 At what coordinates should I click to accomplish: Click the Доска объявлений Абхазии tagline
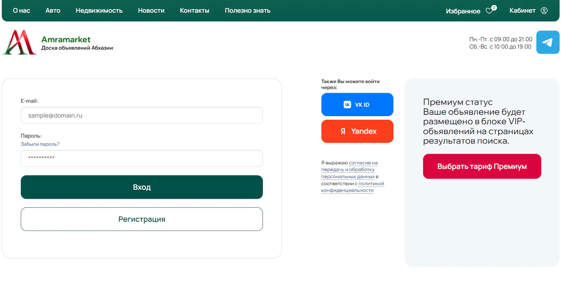point(77,48)
